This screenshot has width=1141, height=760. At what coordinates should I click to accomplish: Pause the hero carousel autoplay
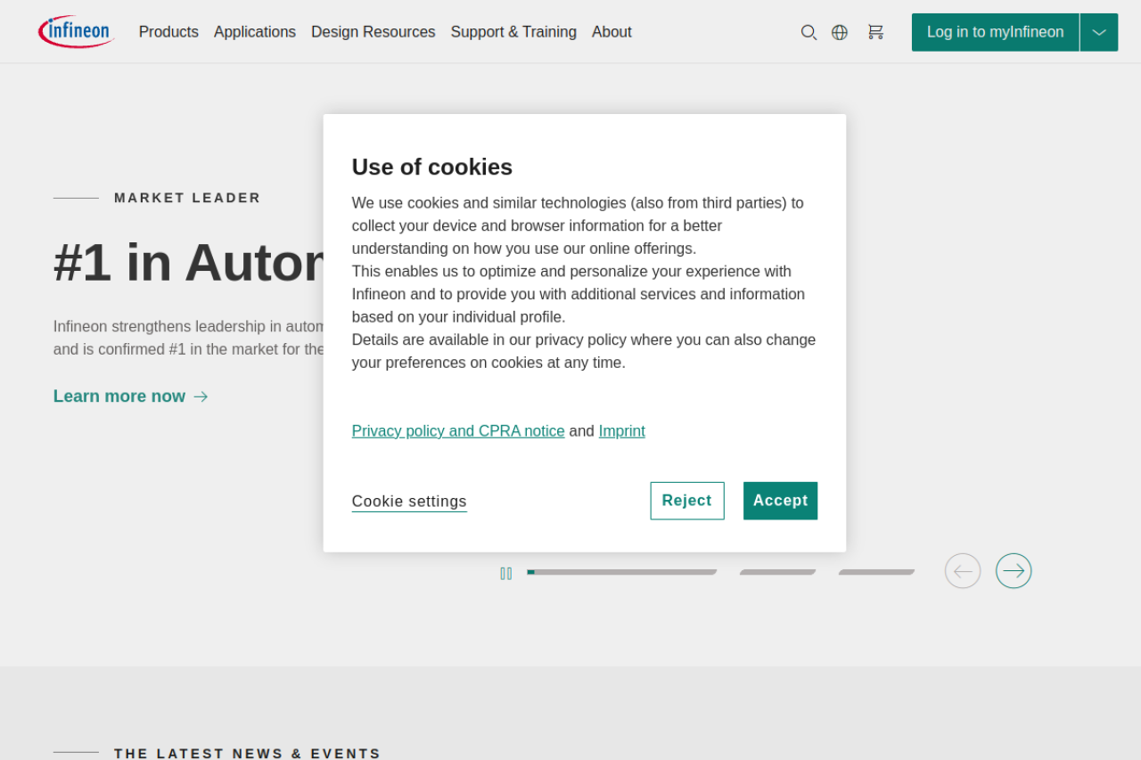pyautogui.click(x=506, y=573)
